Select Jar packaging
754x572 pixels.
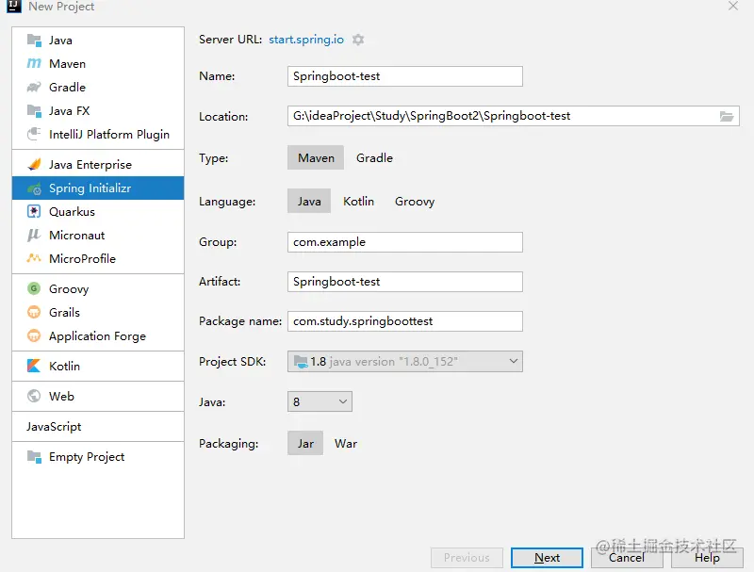[x=305, y=443]
